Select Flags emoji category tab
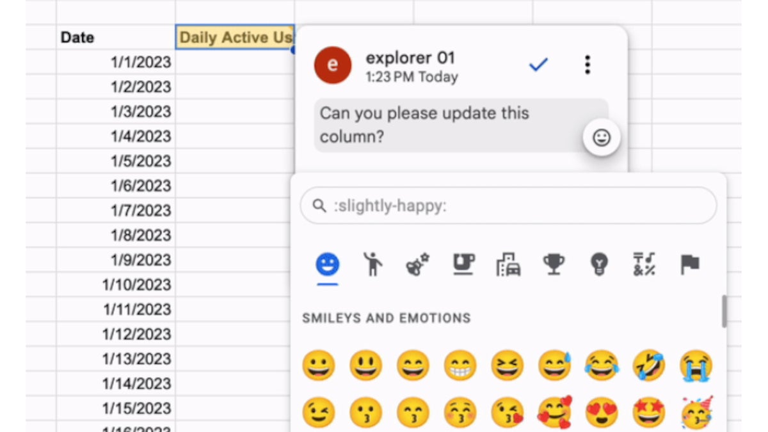This screenshot has height=432, width=768. tap(690, 264)
